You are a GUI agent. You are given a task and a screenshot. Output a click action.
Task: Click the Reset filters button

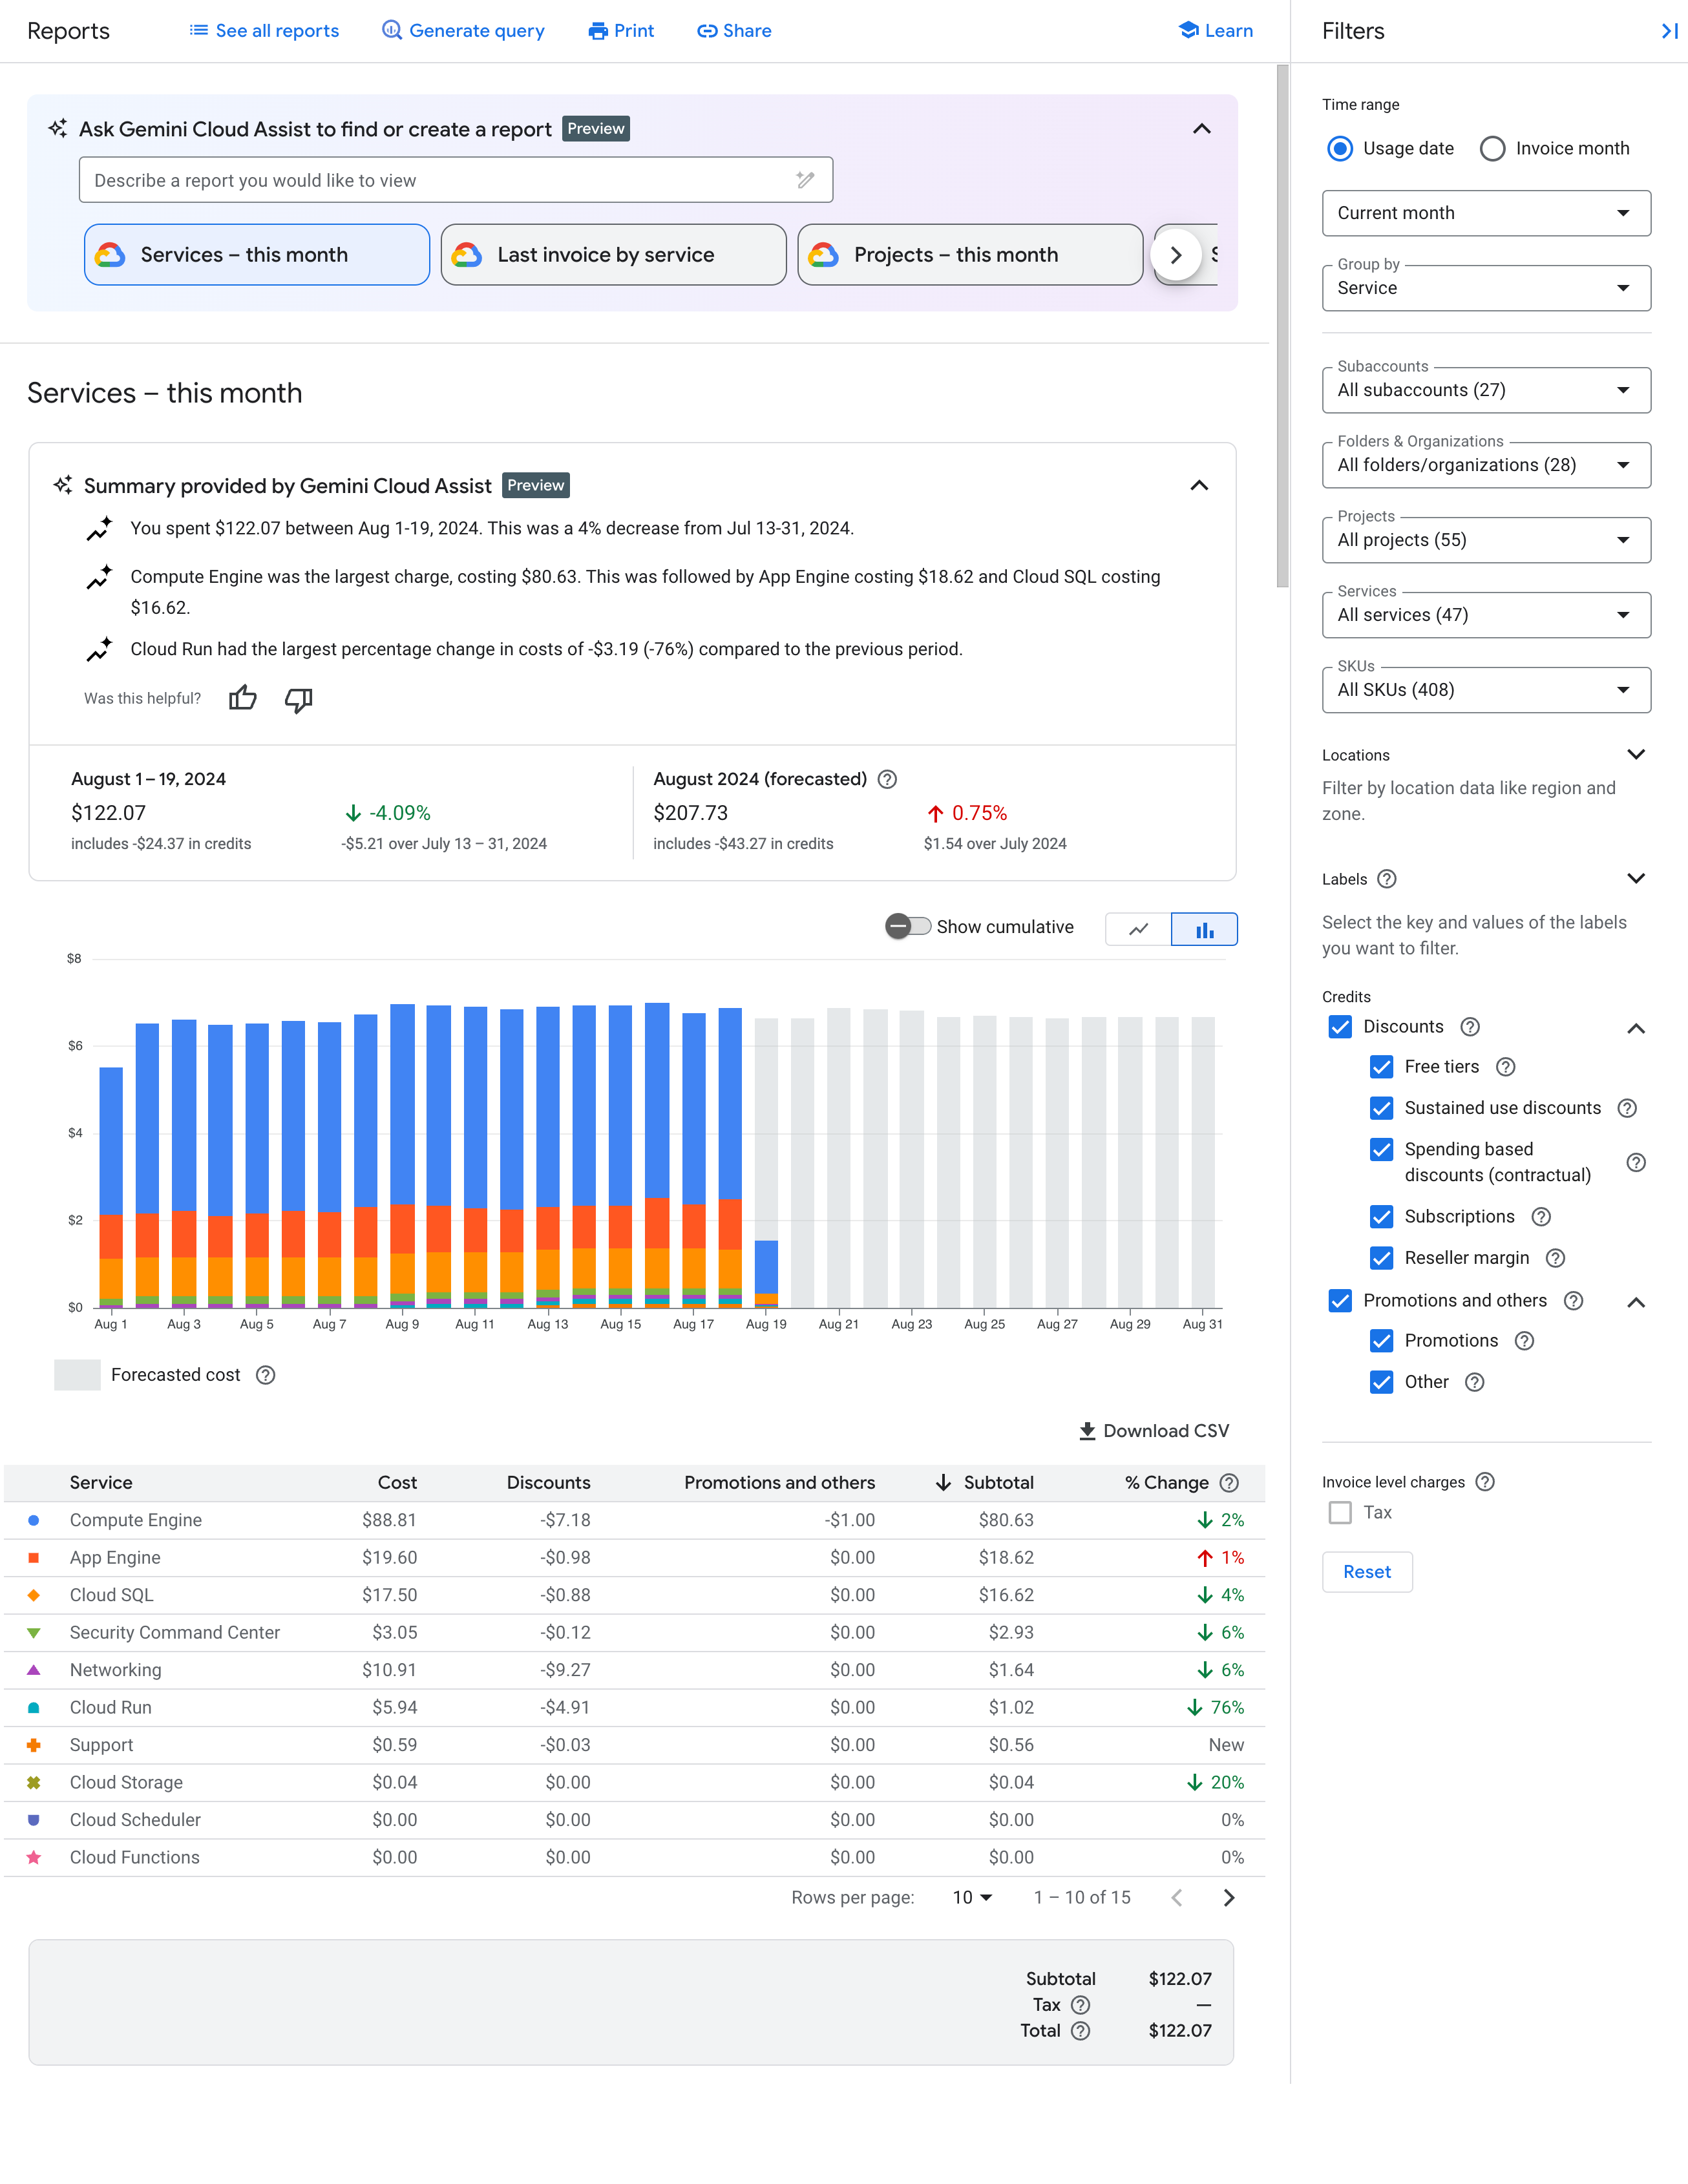coord(1367,1571)
